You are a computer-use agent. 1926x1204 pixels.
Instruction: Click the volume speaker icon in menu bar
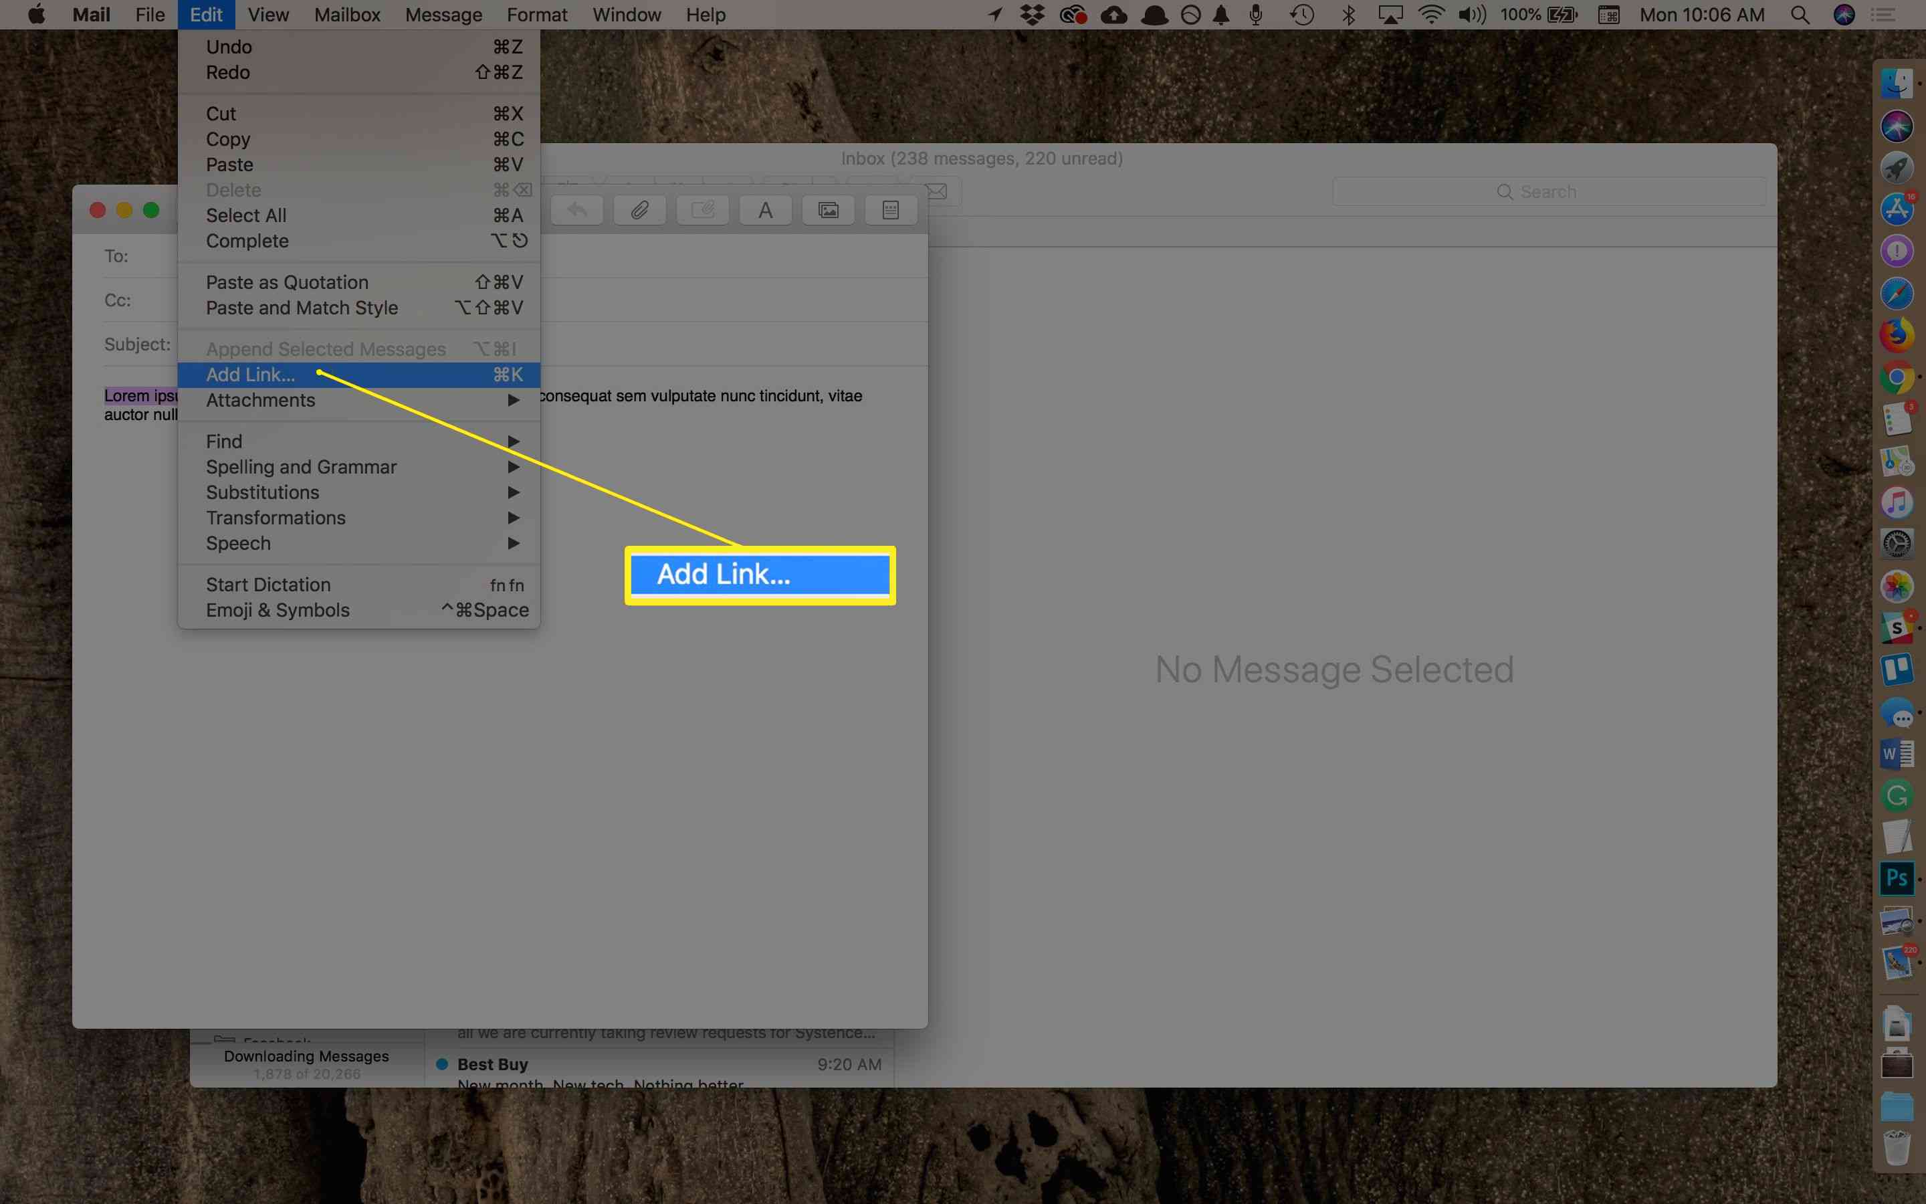pos(1473,14)
